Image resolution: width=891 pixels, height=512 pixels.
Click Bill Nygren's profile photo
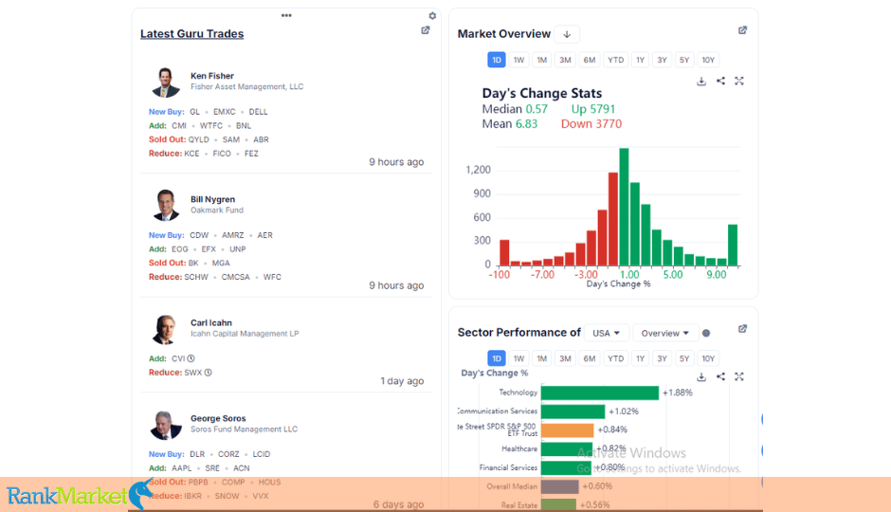(165, 205)
